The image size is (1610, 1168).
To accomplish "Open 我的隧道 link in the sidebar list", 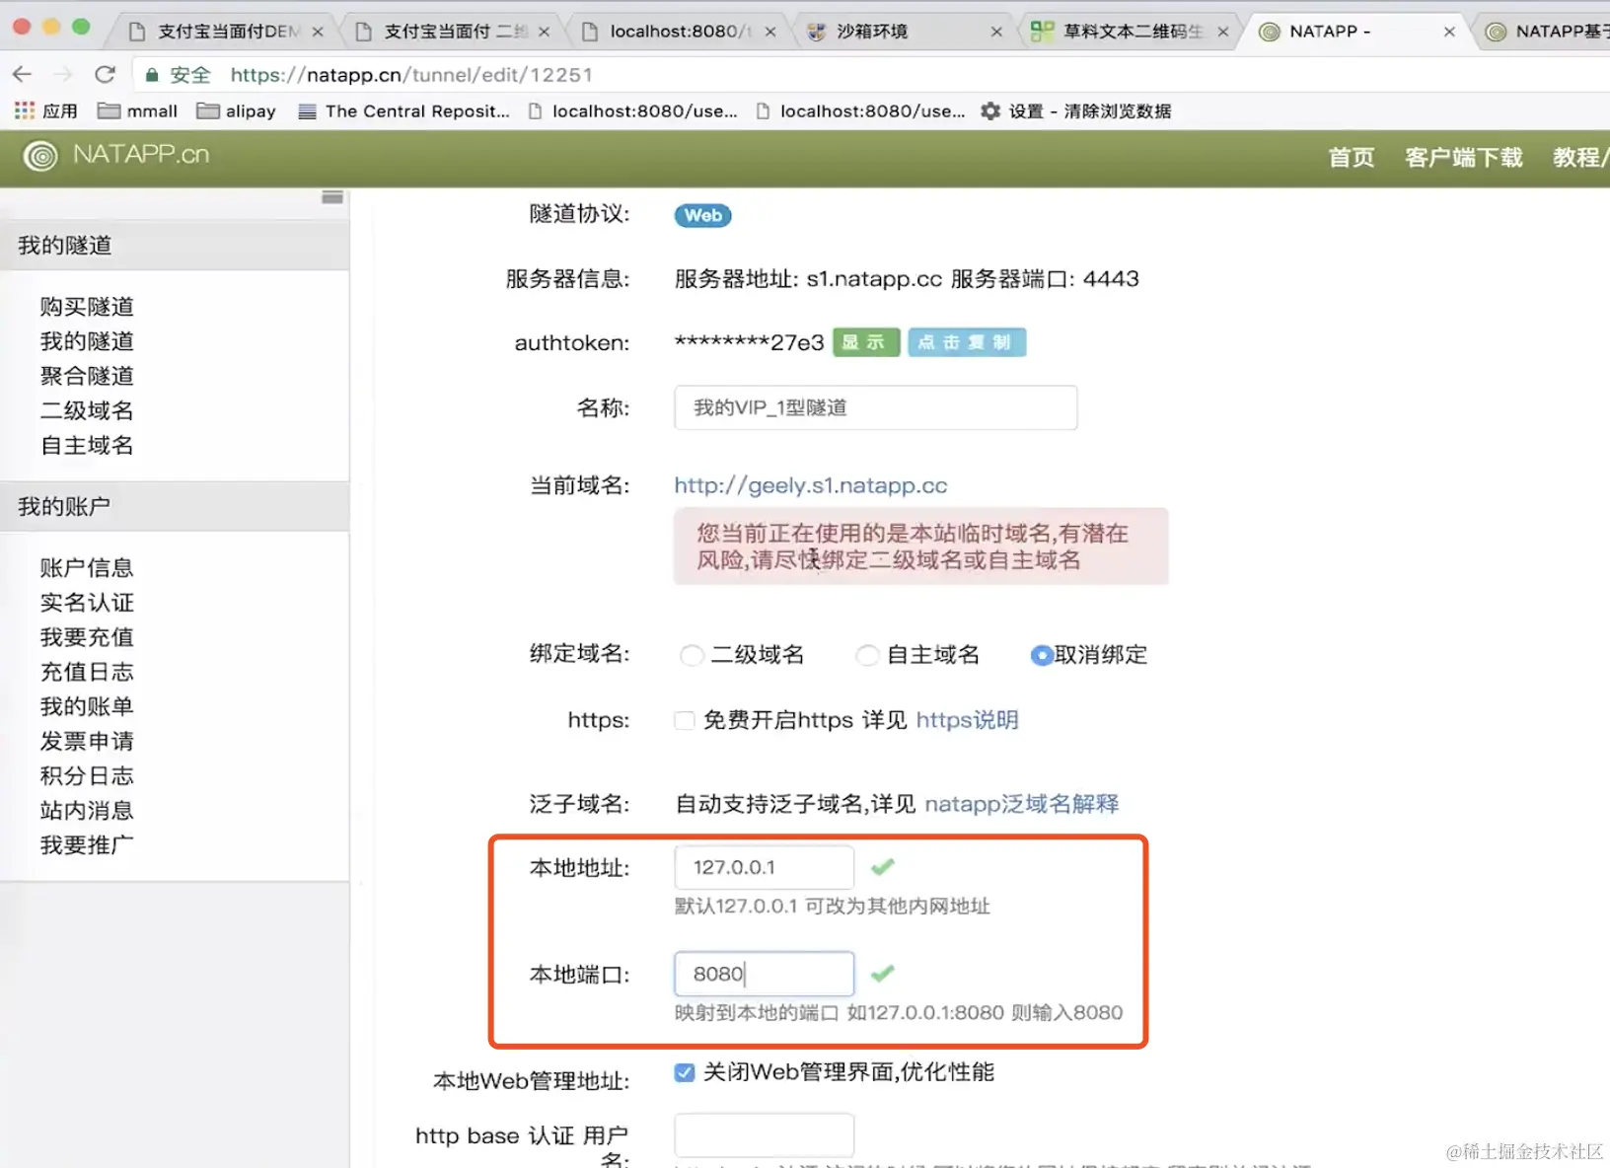I will point(87,341).
